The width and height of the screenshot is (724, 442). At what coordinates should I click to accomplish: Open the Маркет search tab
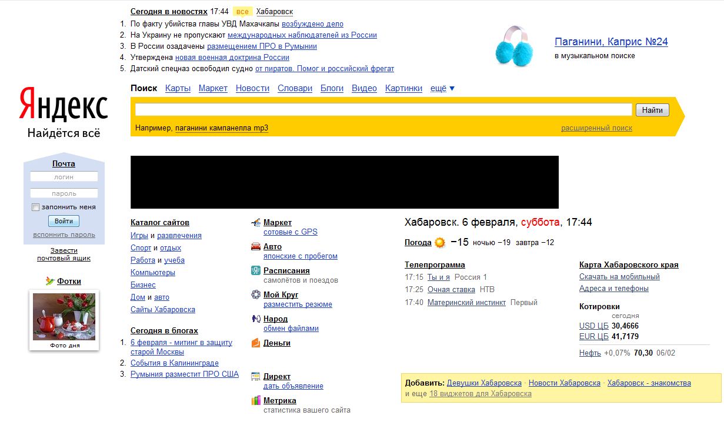tap(213, 88)
